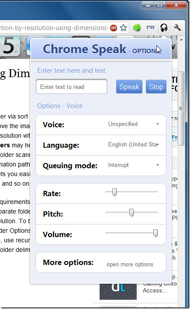Screen dimensions: 190x309
Task: Click the Speak button
Action: 129,87
